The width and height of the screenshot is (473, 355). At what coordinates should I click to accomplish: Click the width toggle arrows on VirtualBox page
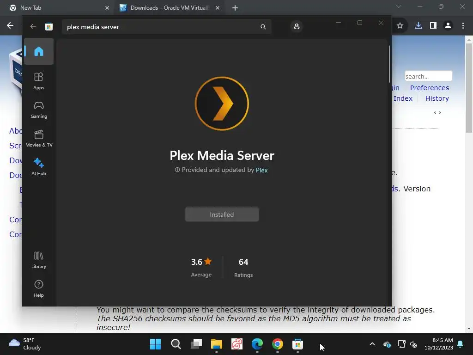tap(437, 113)
